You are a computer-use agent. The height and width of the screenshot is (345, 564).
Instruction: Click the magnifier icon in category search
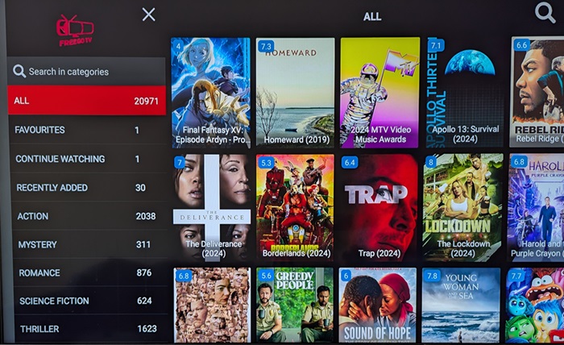[19, 71]
